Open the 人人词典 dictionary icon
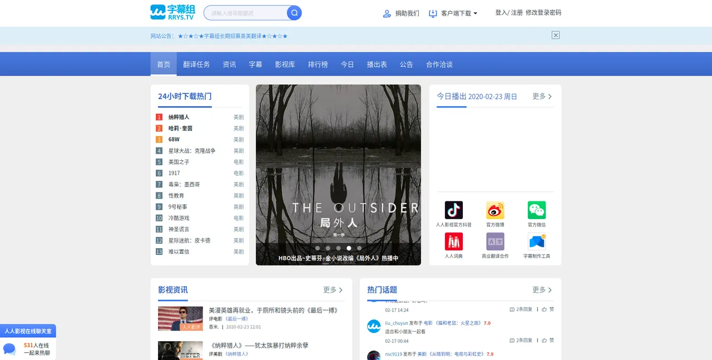 tap(454, 241)
